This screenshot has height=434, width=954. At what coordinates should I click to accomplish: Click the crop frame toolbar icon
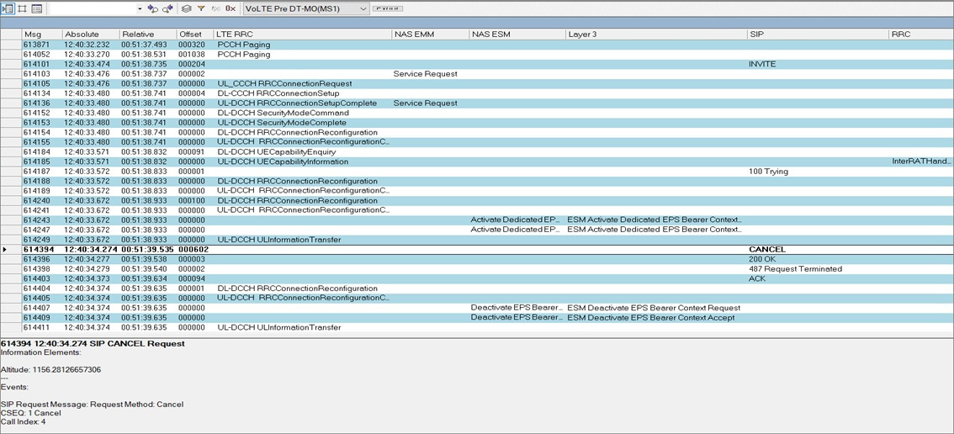(23, 8)
